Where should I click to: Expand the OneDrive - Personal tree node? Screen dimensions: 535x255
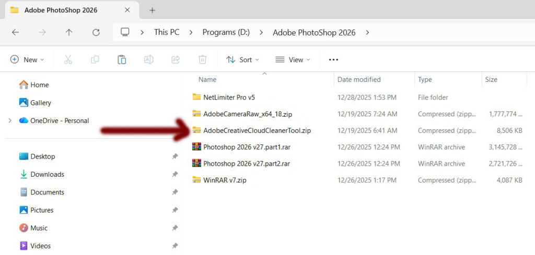pyautogui.click(x=10, y=120)
